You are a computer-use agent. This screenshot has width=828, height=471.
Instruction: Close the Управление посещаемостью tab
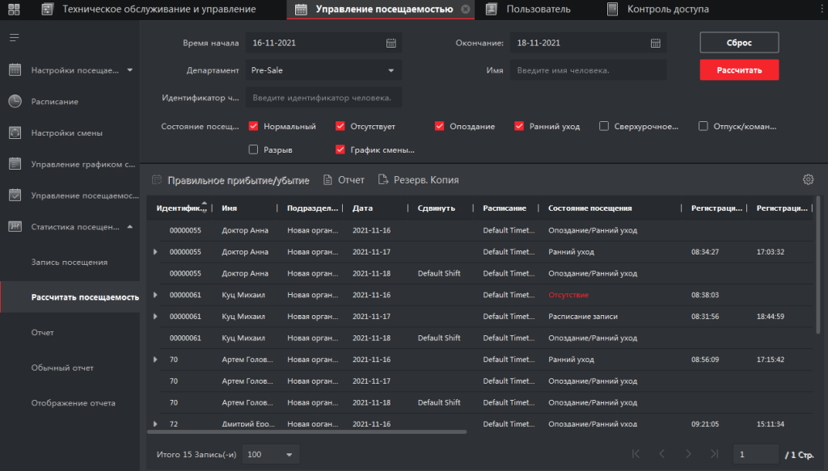point(465,9)
